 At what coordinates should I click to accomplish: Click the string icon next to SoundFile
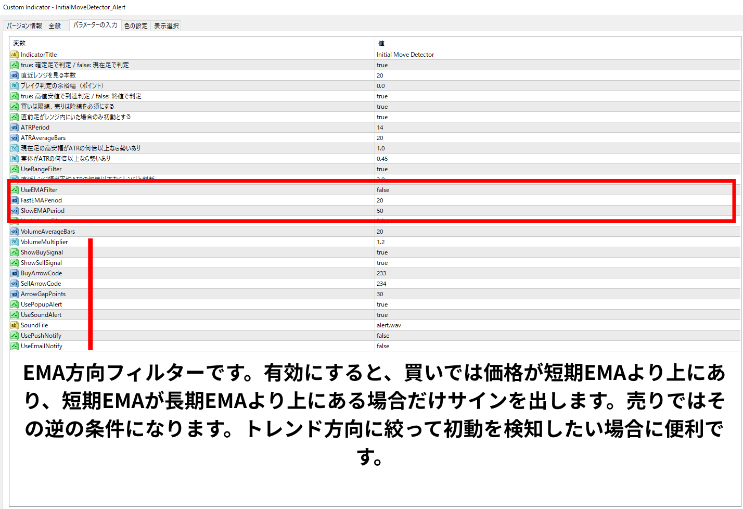15,325
